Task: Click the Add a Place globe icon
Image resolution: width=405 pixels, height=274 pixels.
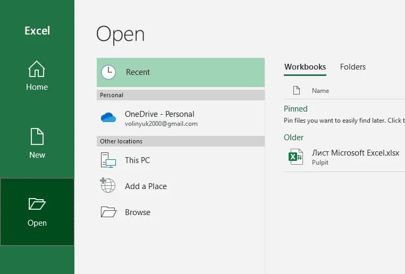Action: click(108, 186)
